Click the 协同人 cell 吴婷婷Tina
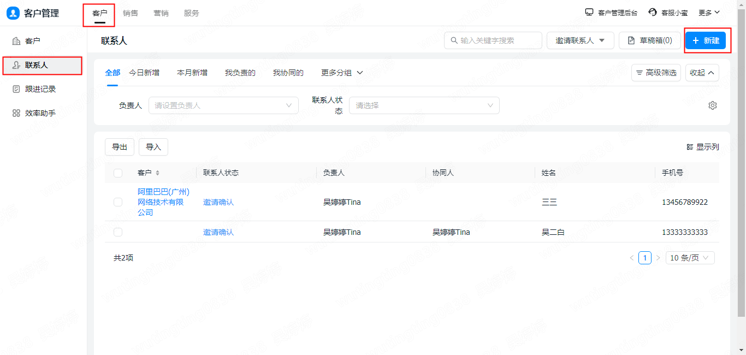Image resolution: width=746 pixels, height=355 pixels. point(451,232)
